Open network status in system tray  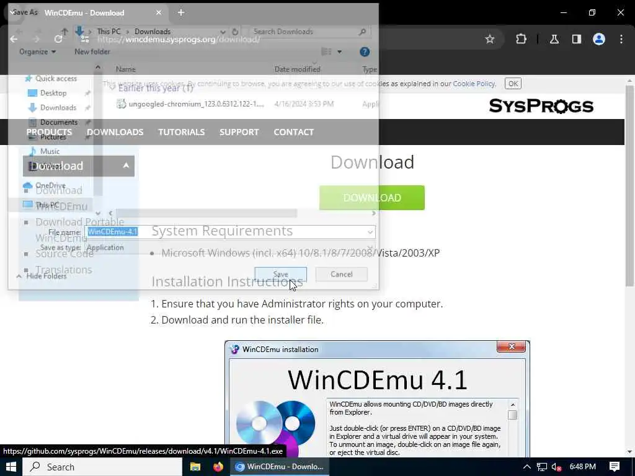(542, 467)
